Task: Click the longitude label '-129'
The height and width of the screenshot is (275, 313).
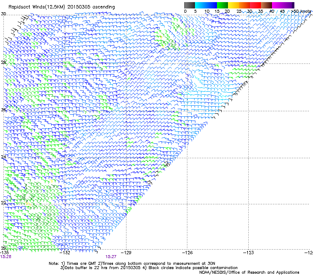Action: coord(126,253)
